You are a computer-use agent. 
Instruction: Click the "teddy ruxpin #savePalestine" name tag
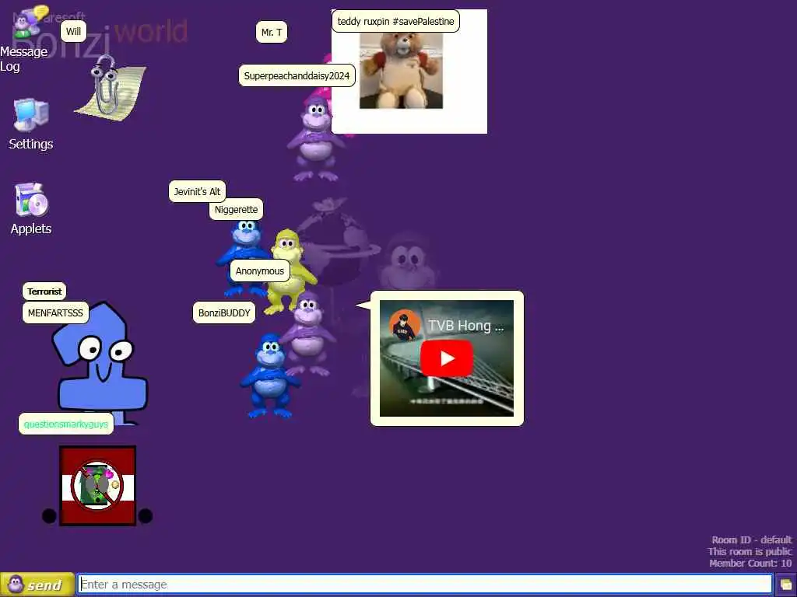click(395, 21)
